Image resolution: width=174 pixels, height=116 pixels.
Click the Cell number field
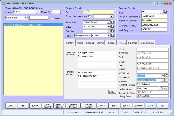(x=153, y=57)
